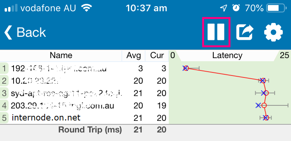Click the Round Trip (ms) summary row

point(84,130)
